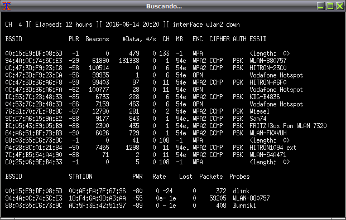Click ESSID Sam74
Image resolution: width=346 pixels, height=220 pixels.
tap(258, 119)
